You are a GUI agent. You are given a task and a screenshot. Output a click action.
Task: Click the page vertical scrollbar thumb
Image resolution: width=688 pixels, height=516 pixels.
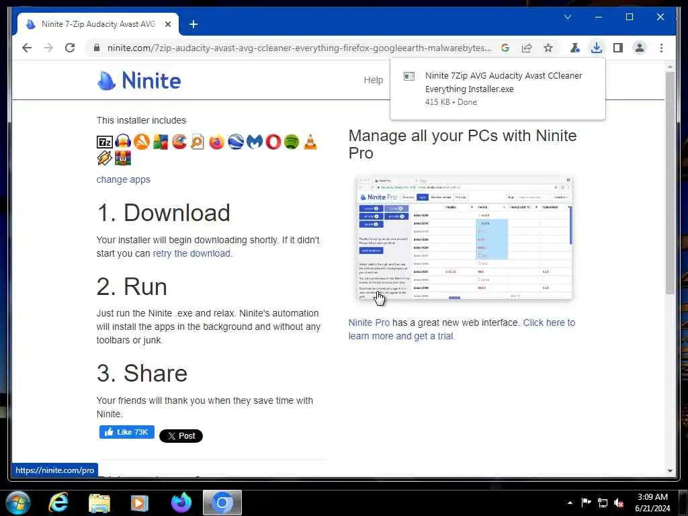tap(670, 182)
